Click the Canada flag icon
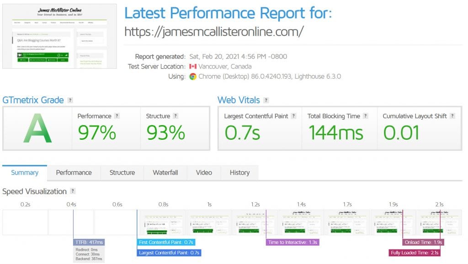Screen dimensions: 468x264 (193, 67)
